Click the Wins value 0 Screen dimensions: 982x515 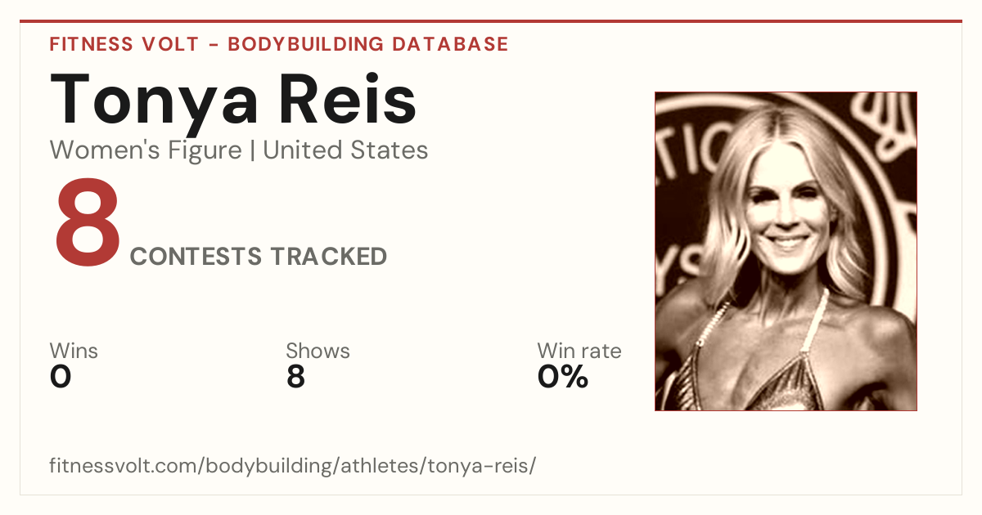pos(61,377)
